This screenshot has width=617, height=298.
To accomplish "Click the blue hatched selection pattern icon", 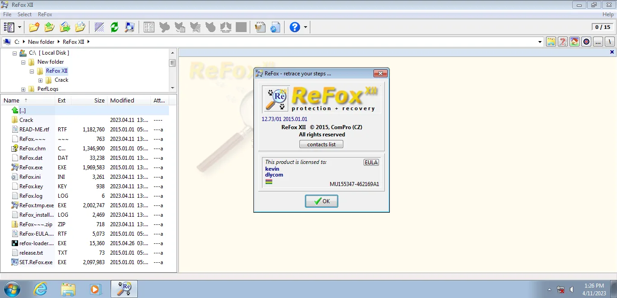I will pyautogui.click(x=99, y=27).
